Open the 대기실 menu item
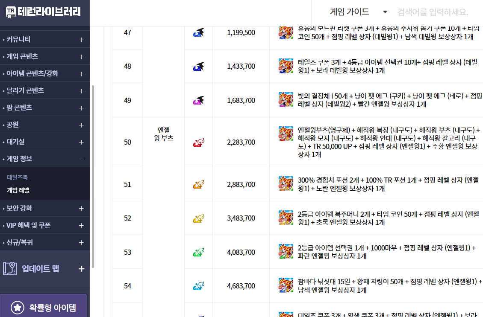This screenshot has width=483, height=317. point(15,142)
